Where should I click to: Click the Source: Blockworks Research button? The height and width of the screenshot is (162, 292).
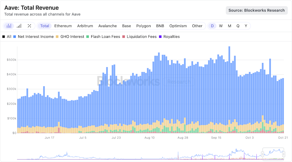(x=256, y=10)
